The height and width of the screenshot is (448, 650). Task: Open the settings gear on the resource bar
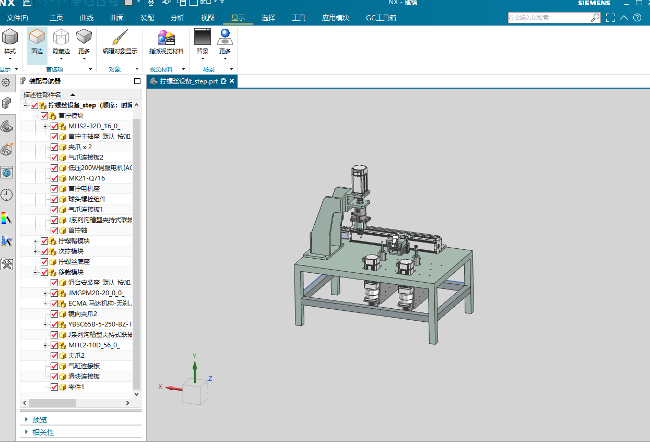click(x=6, y=82)
